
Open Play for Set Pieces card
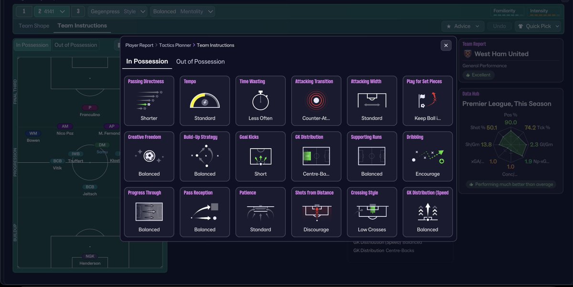427,100
